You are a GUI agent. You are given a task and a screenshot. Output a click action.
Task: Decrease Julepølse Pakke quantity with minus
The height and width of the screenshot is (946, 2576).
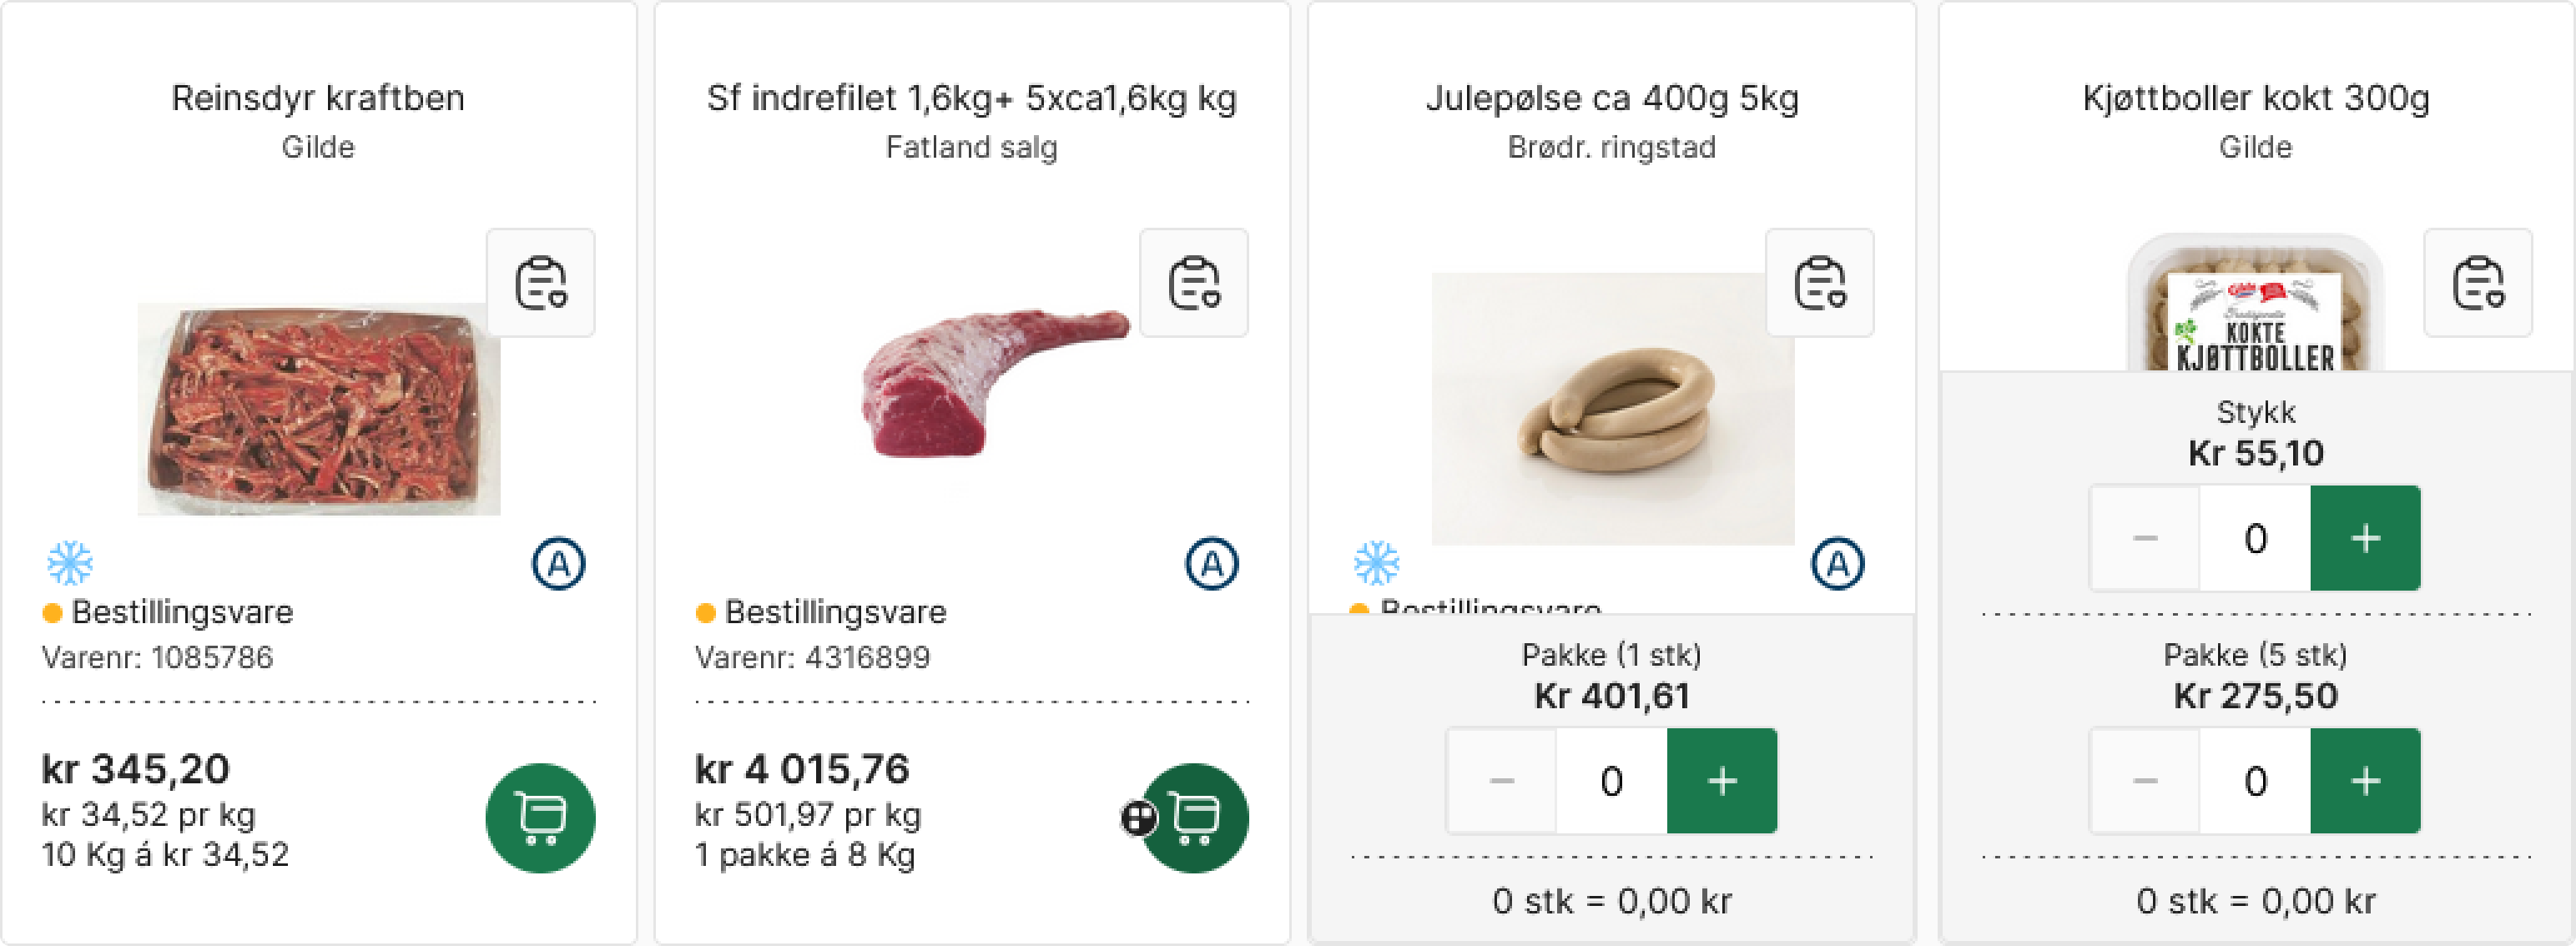tap(1501, 781)
